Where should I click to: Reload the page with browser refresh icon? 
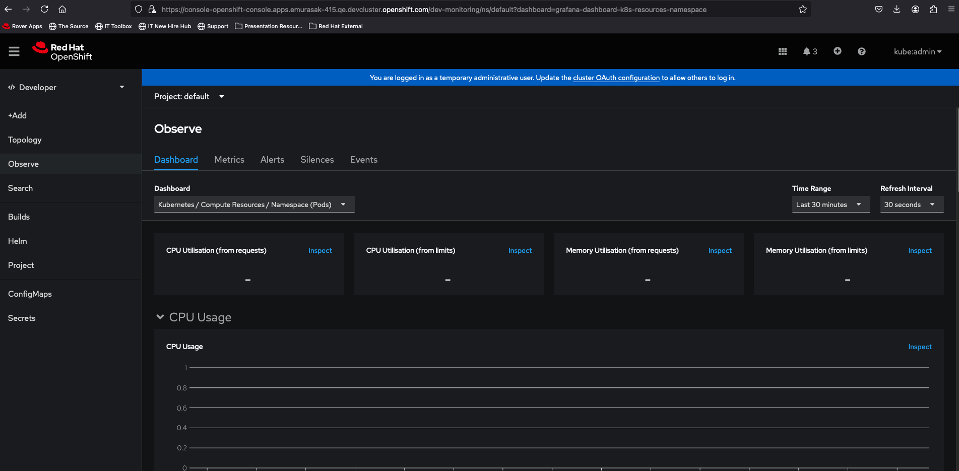tap(44, 9)
